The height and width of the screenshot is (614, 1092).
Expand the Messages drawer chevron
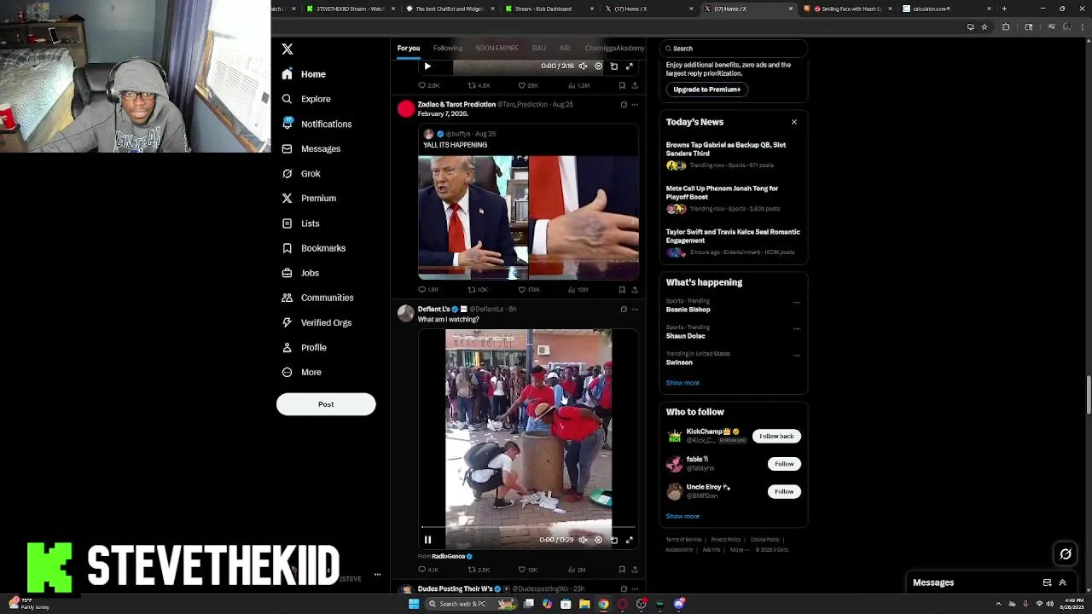(1062, 582)
